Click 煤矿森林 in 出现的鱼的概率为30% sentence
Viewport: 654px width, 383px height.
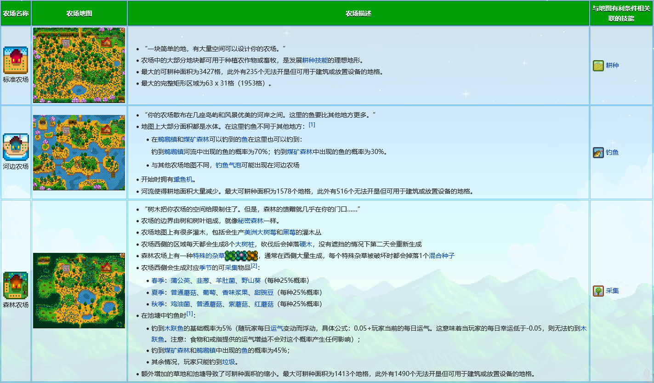(300, 151)
